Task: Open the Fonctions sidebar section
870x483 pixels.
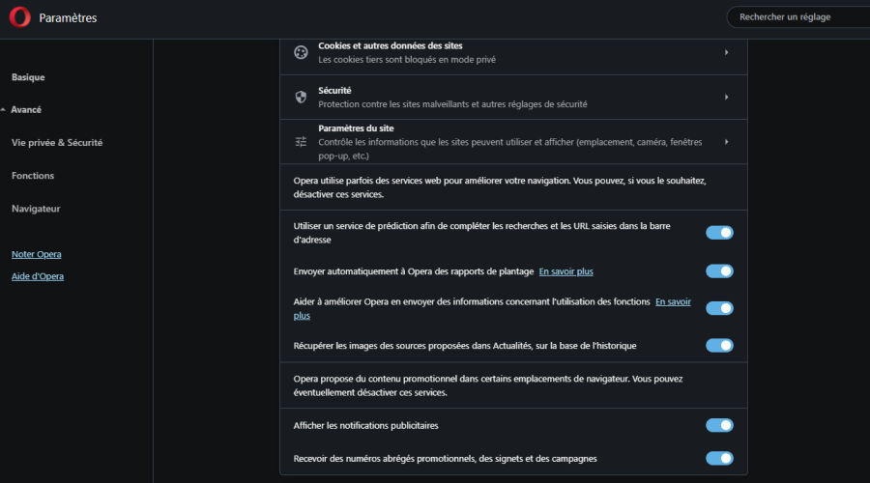Action: pos(33,176)
